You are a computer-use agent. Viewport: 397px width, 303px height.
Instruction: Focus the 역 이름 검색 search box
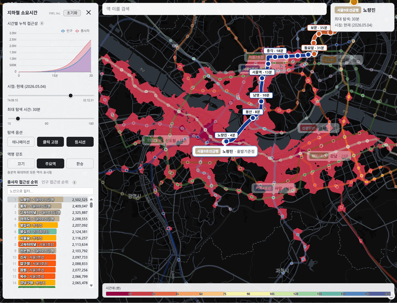pos(214,9)
